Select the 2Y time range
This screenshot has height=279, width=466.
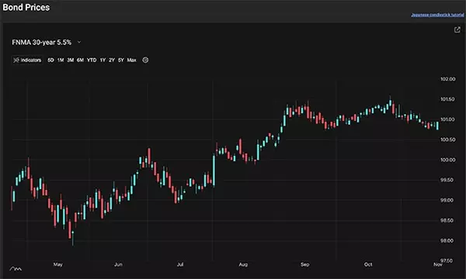pyautogui.click(x=112, y=60)
